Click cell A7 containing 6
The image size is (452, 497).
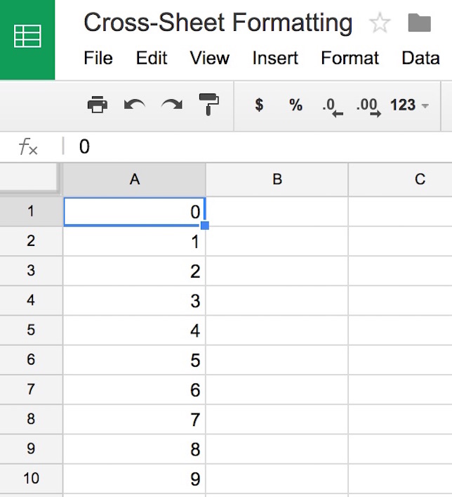(x=135, y=389)
